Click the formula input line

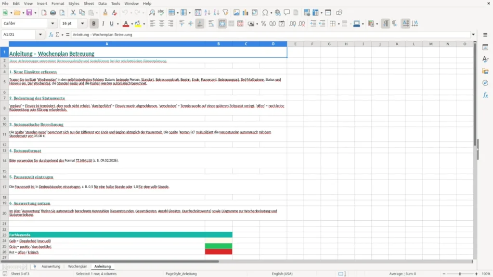pos(271,35)
